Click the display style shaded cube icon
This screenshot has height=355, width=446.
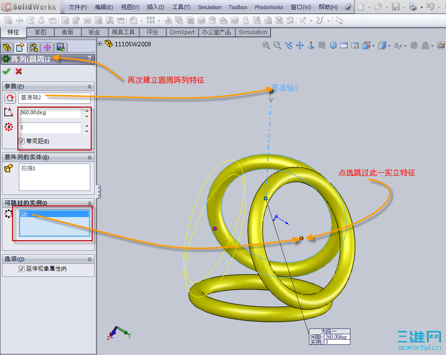[382, 45]
